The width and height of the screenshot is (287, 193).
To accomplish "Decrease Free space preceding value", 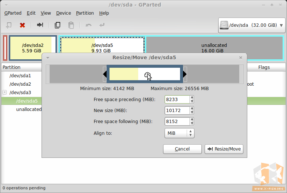I will pyautogui.click(x=192, y=101).
